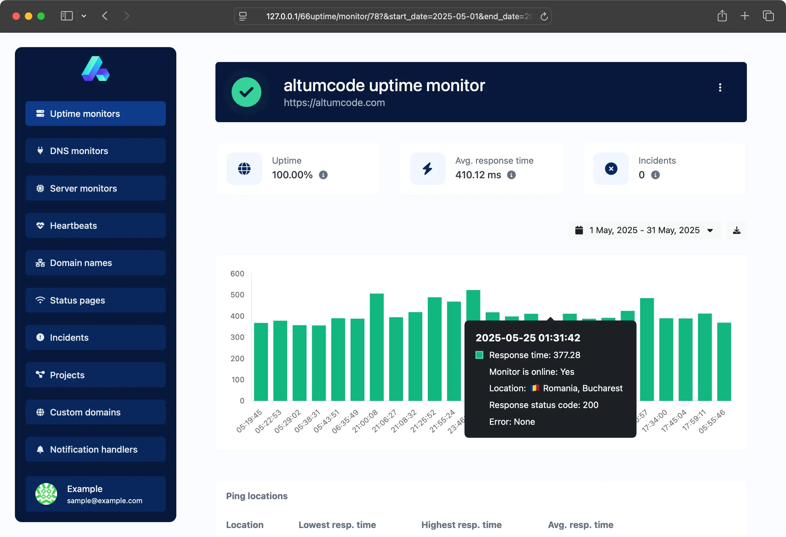Select the Uptime monitors sidebar icon

click(40, 113)
